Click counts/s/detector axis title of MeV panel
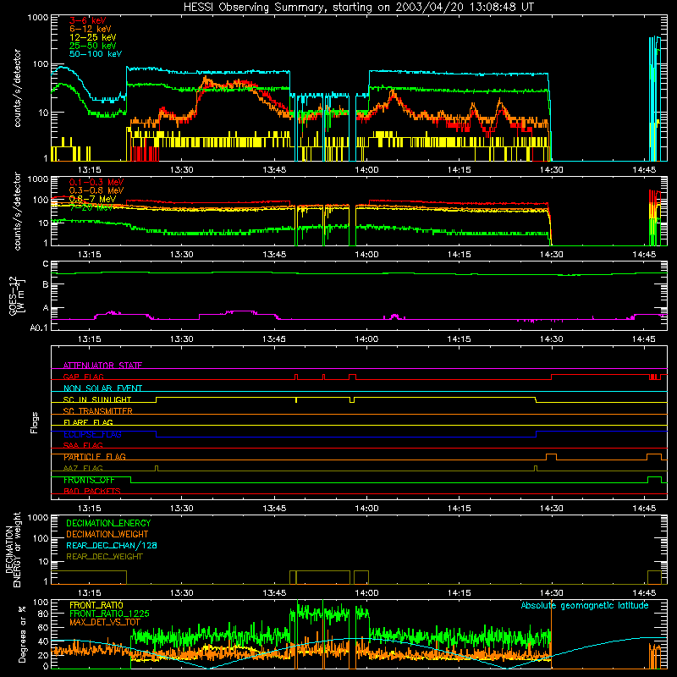 [x=17, y=211]
